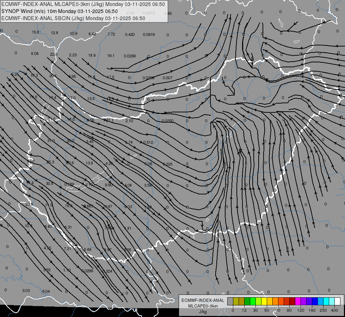Click the gray swatch in the MLCAPE legend
The height and width of the screenshot is (317, 345).
230,302
